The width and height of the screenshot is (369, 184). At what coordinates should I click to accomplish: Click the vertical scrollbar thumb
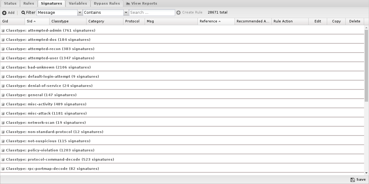tap(366, 65)
